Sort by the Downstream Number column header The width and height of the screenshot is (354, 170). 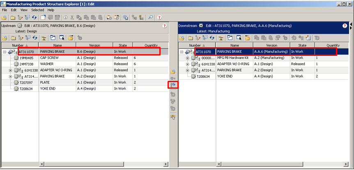click(x=197, y=46)
